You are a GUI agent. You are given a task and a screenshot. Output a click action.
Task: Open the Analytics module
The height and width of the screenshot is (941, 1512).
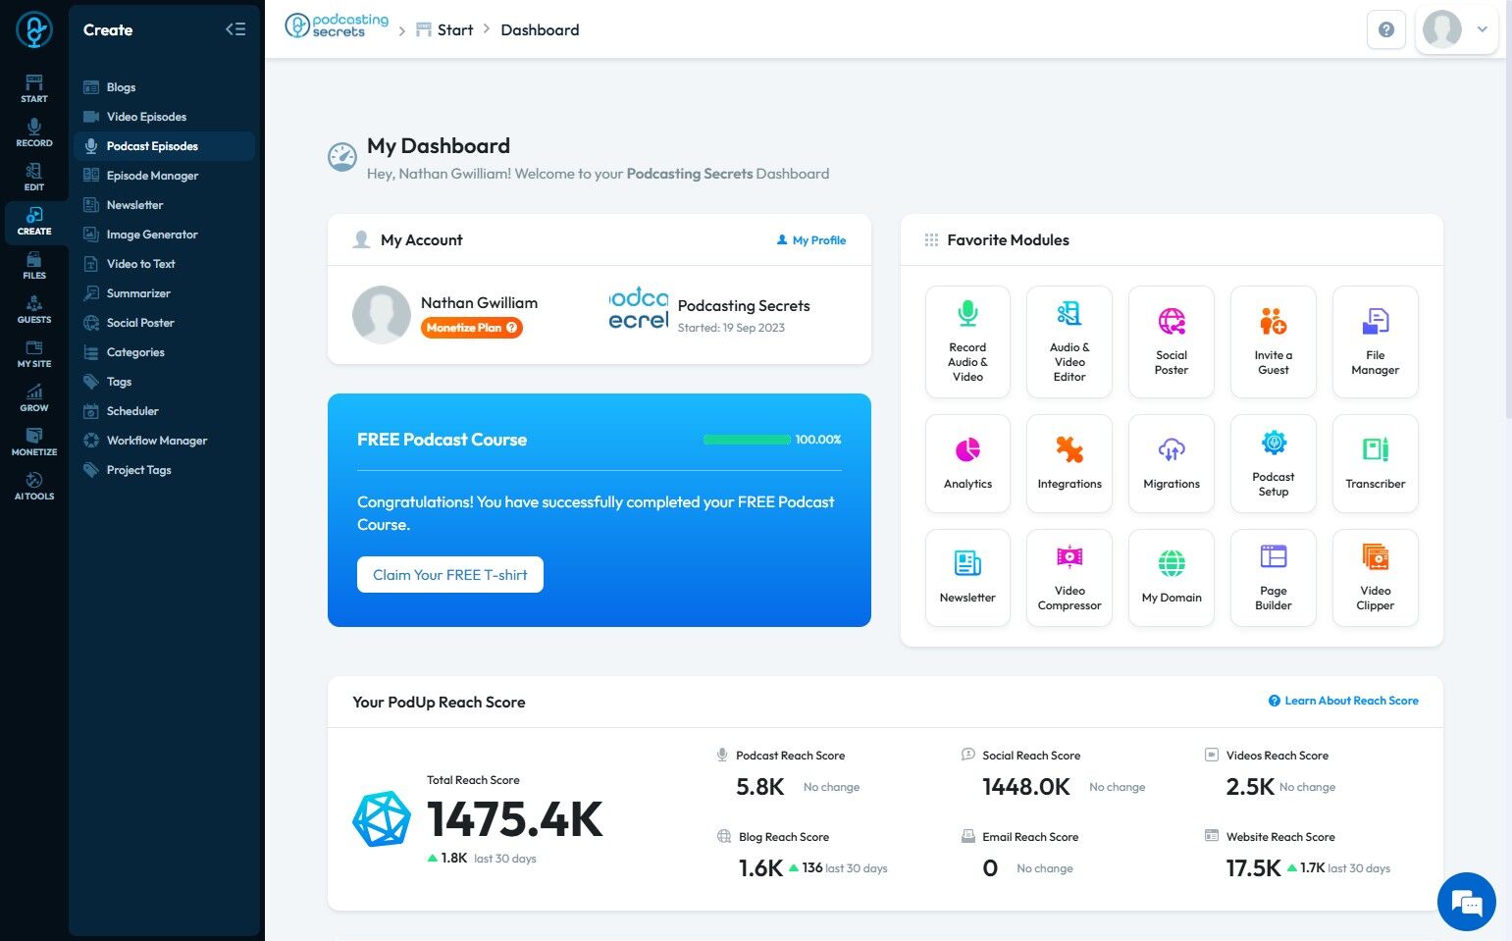point(967,463)
